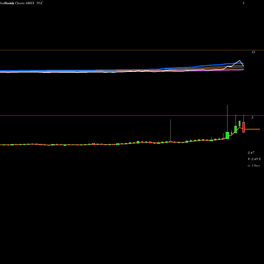
Task: Click the peak of the white moving-average line
Action: pos(240,61)
